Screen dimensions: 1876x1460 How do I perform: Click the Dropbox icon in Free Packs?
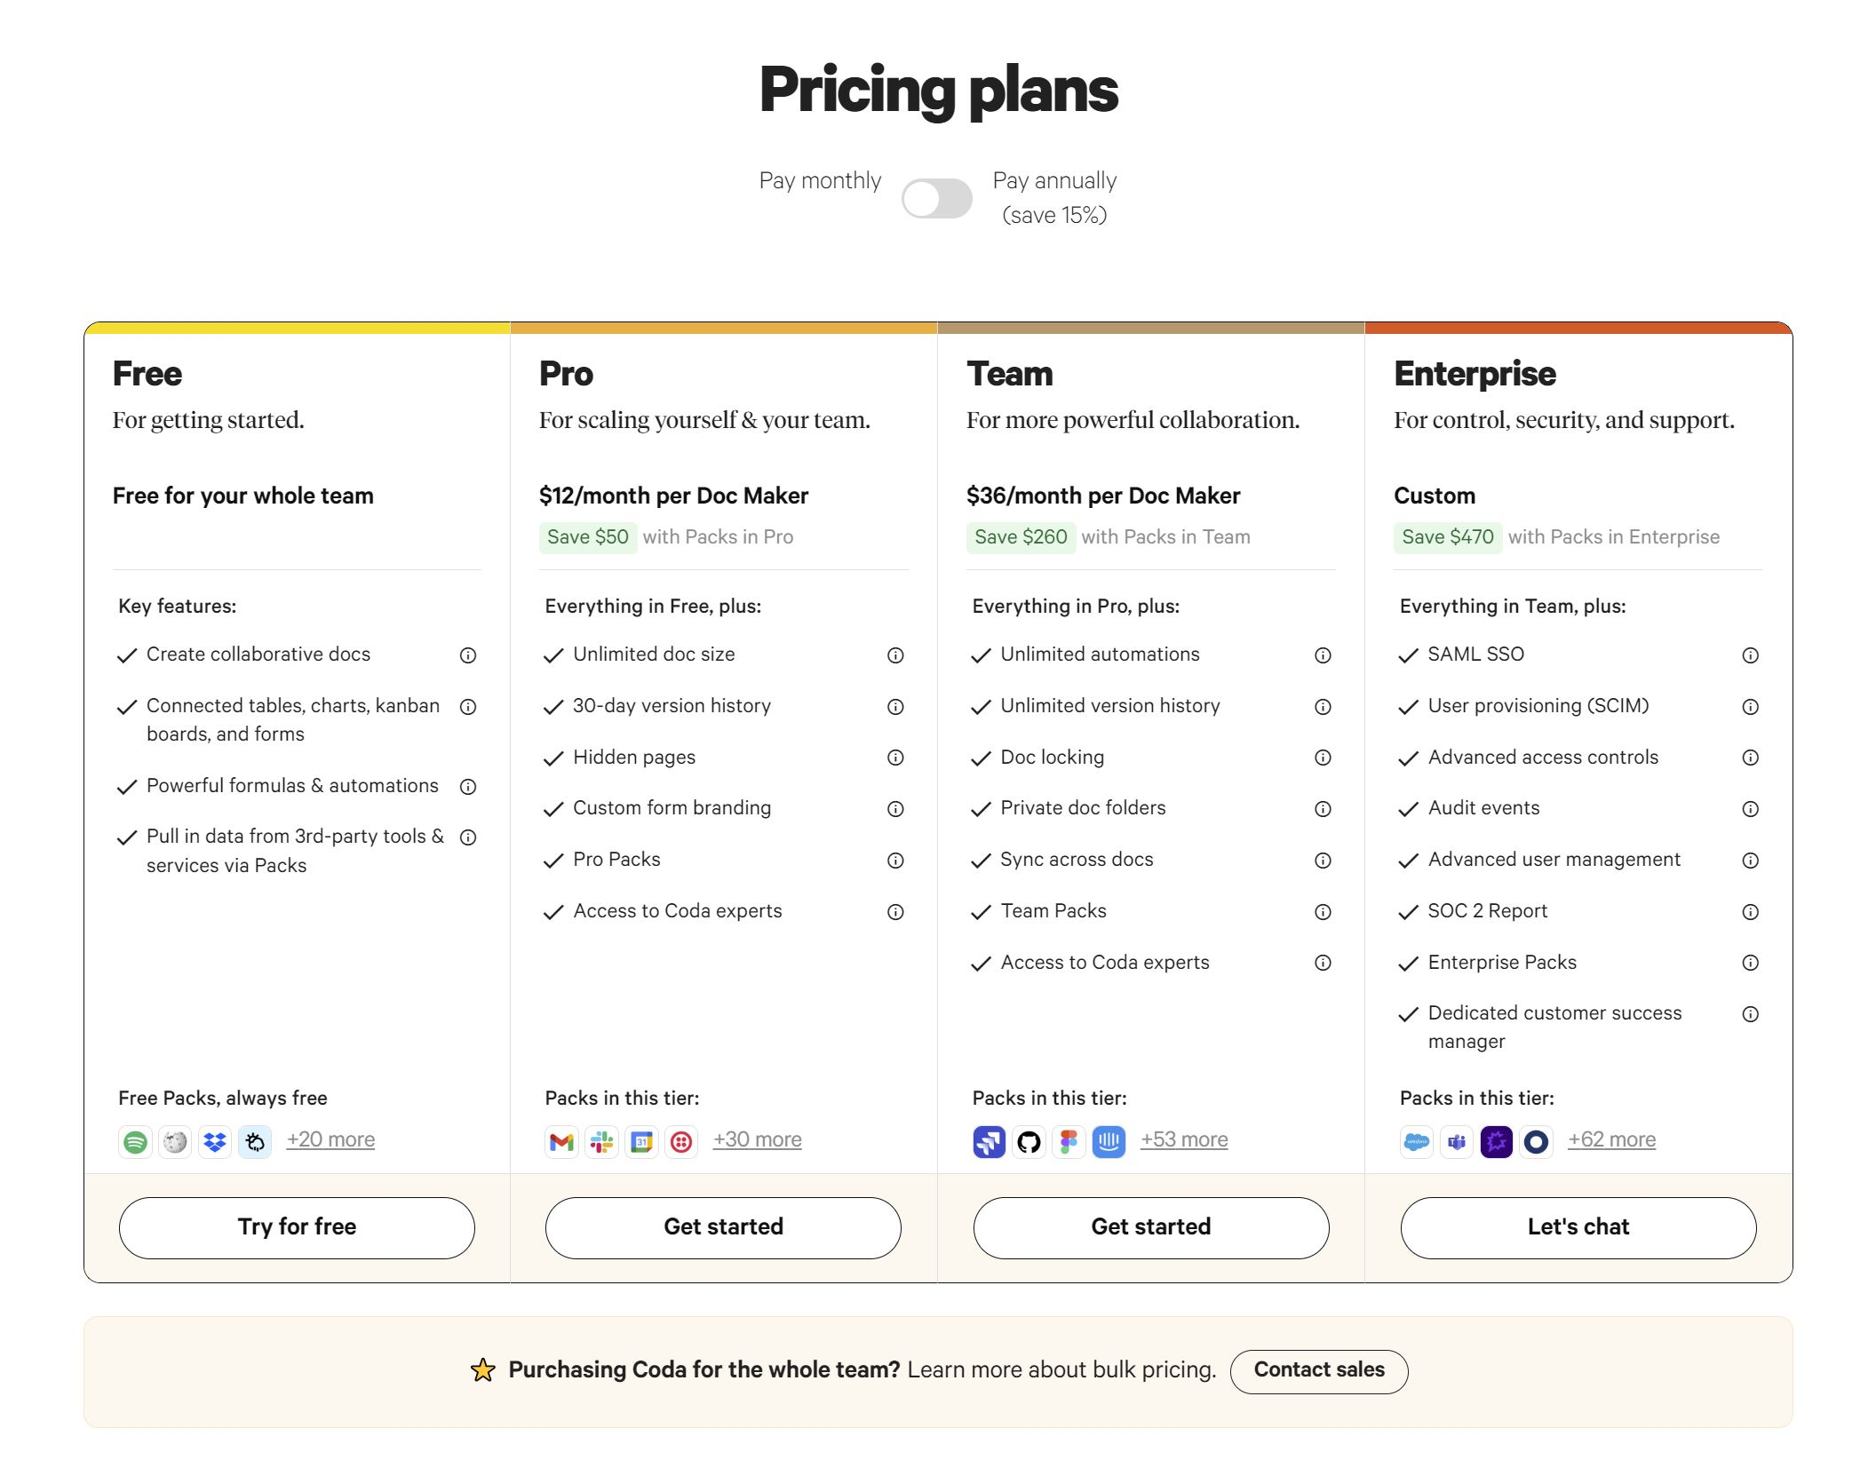coord(213,1139)
